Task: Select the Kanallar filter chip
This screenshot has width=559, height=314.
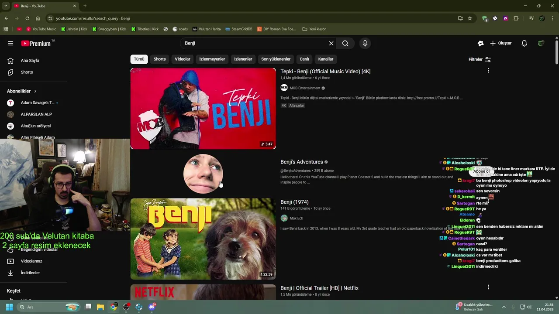Action: click(x=326, y=59)
